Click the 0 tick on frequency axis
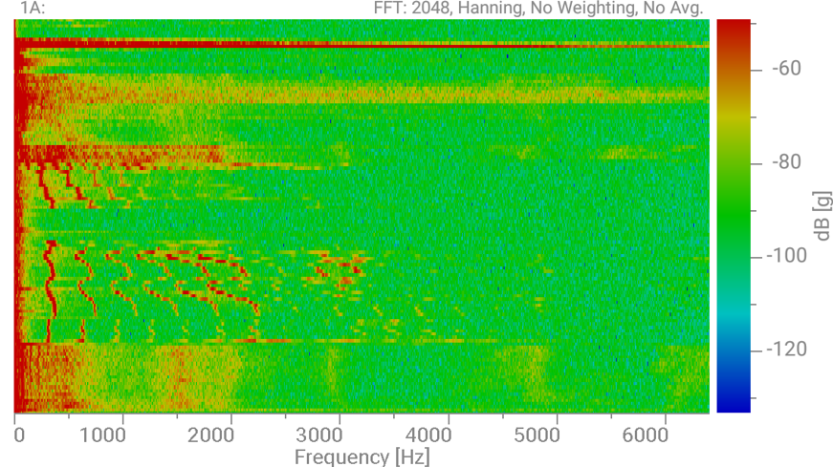 point(19,435)
